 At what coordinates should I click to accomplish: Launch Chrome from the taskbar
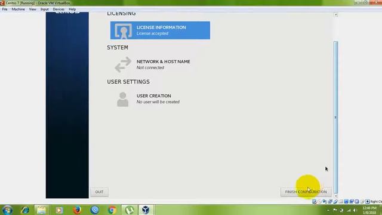pyautogui.click(x=112, y=210)
